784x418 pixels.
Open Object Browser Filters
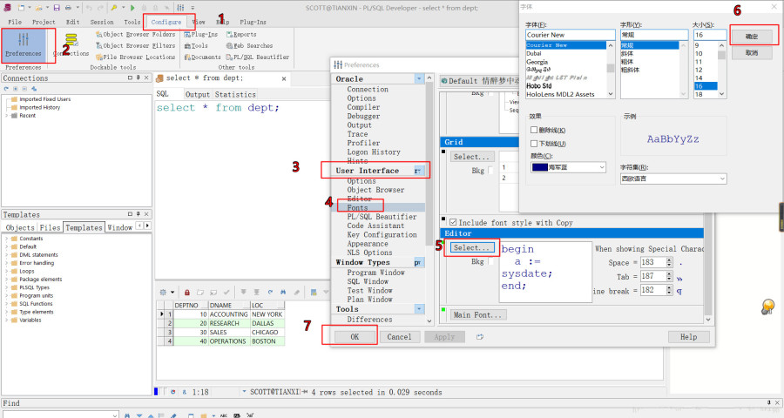(136, 45)
